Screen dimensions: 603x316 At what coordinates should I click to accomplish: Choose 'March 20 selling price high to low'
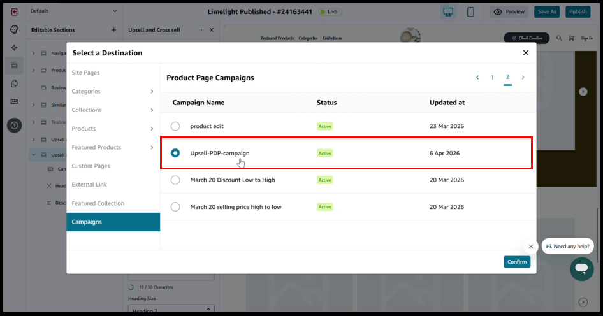coord(175,207)
